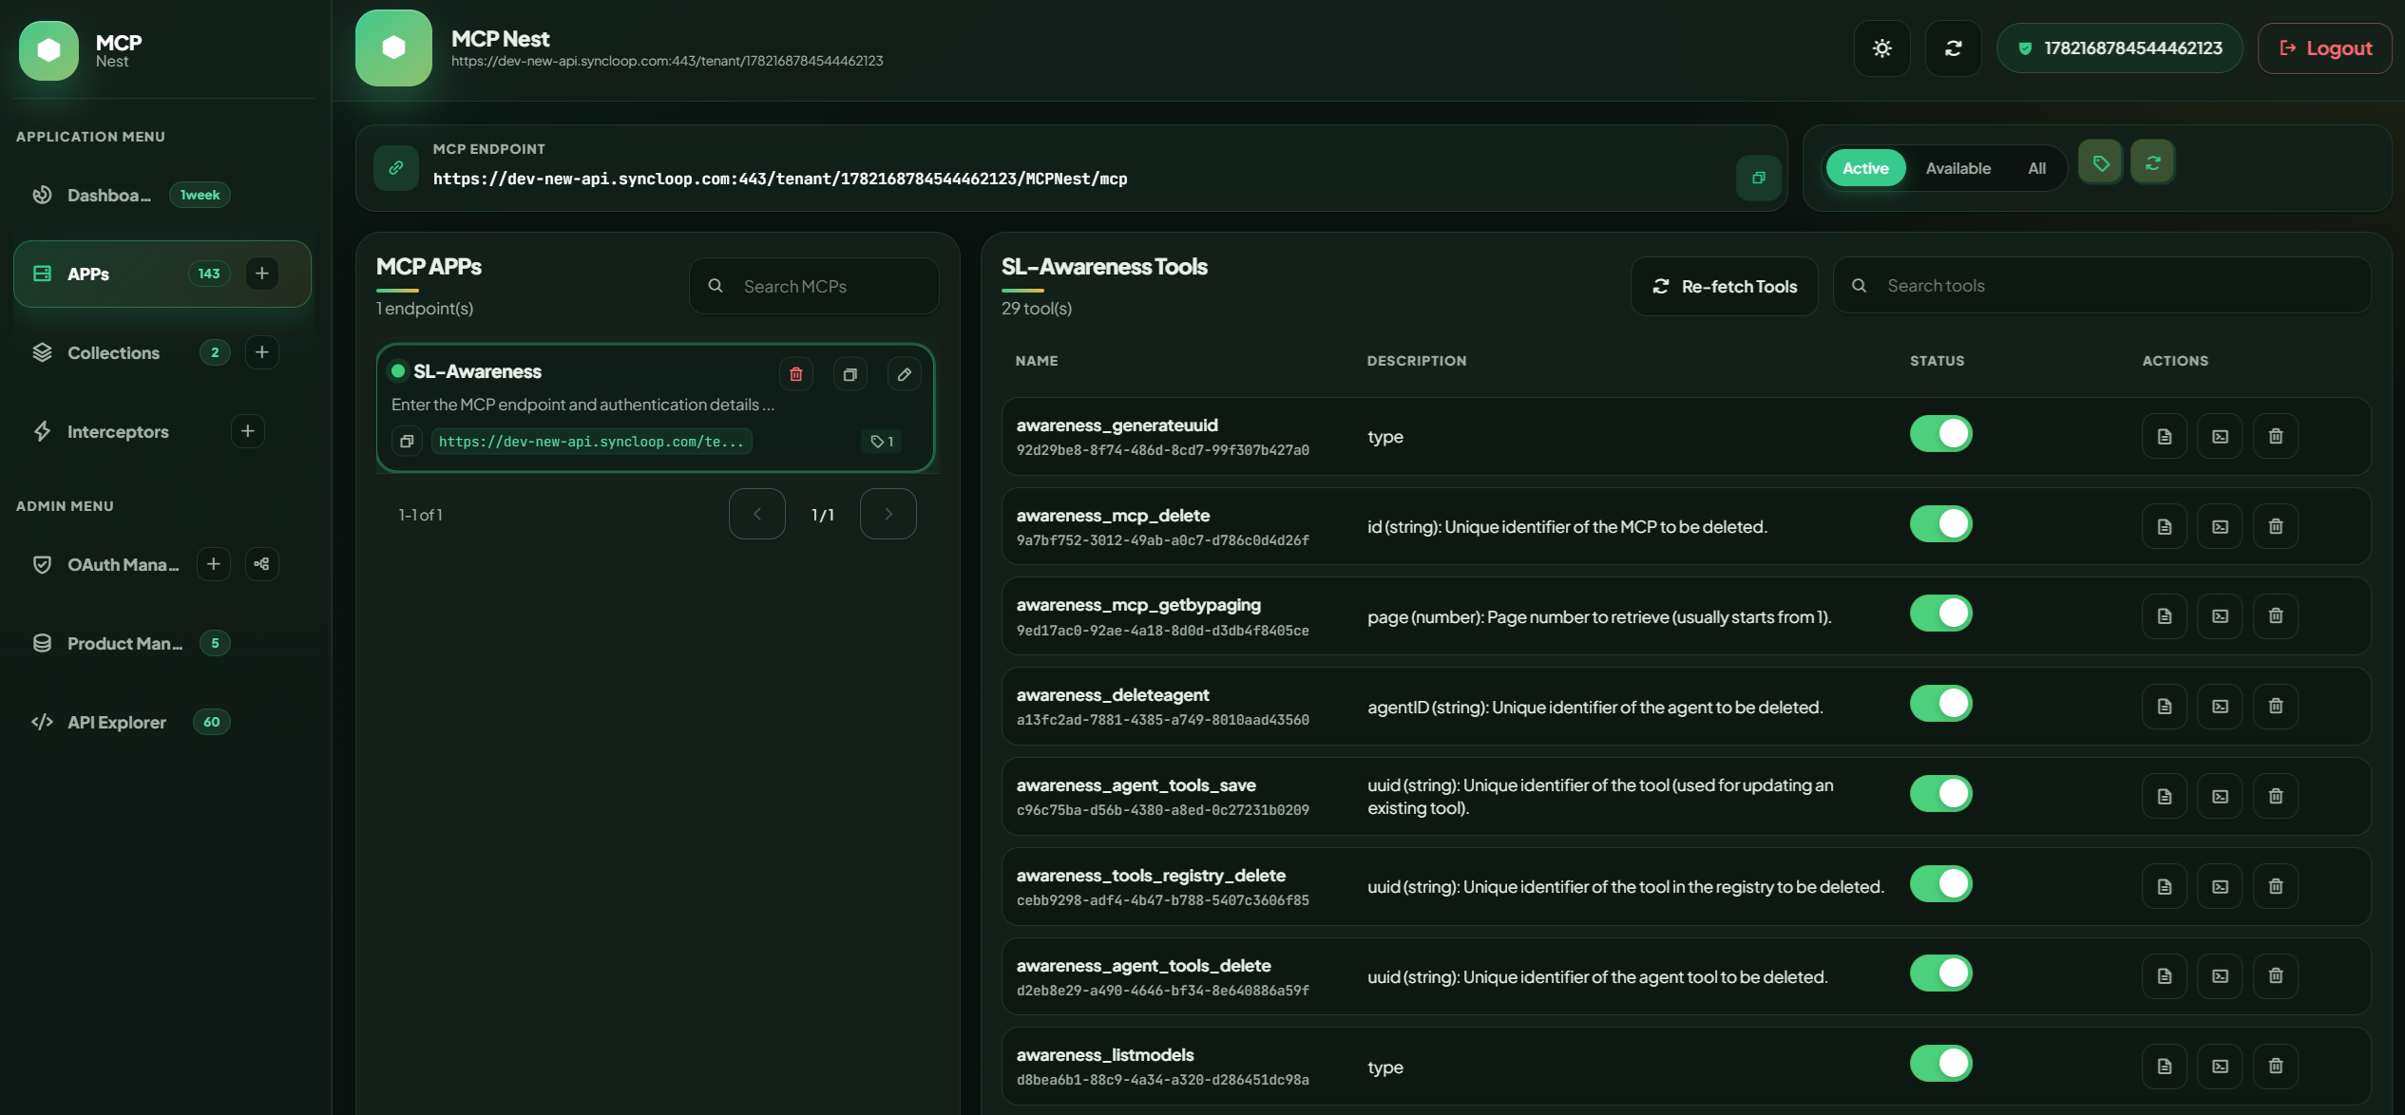Open Product Manager admin menu item
This screenshot has height=1115, width=2405.
(x=124, y=643)
